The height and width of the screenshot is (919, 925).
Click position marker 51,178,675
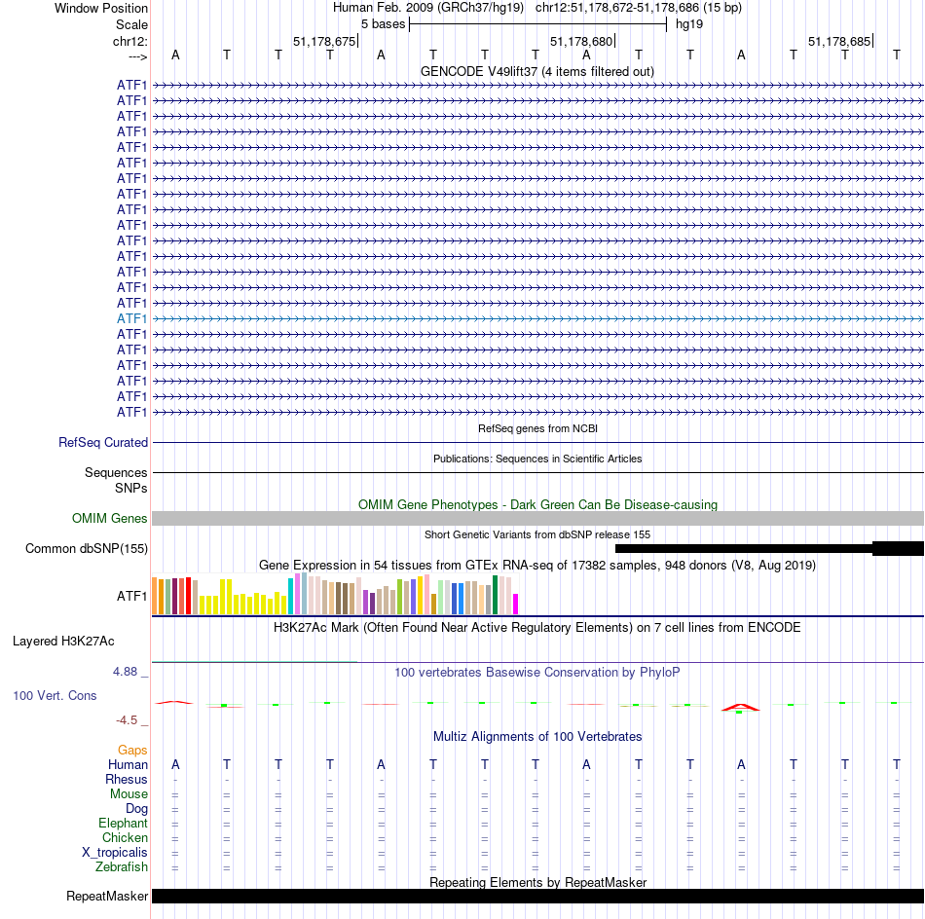324,41
